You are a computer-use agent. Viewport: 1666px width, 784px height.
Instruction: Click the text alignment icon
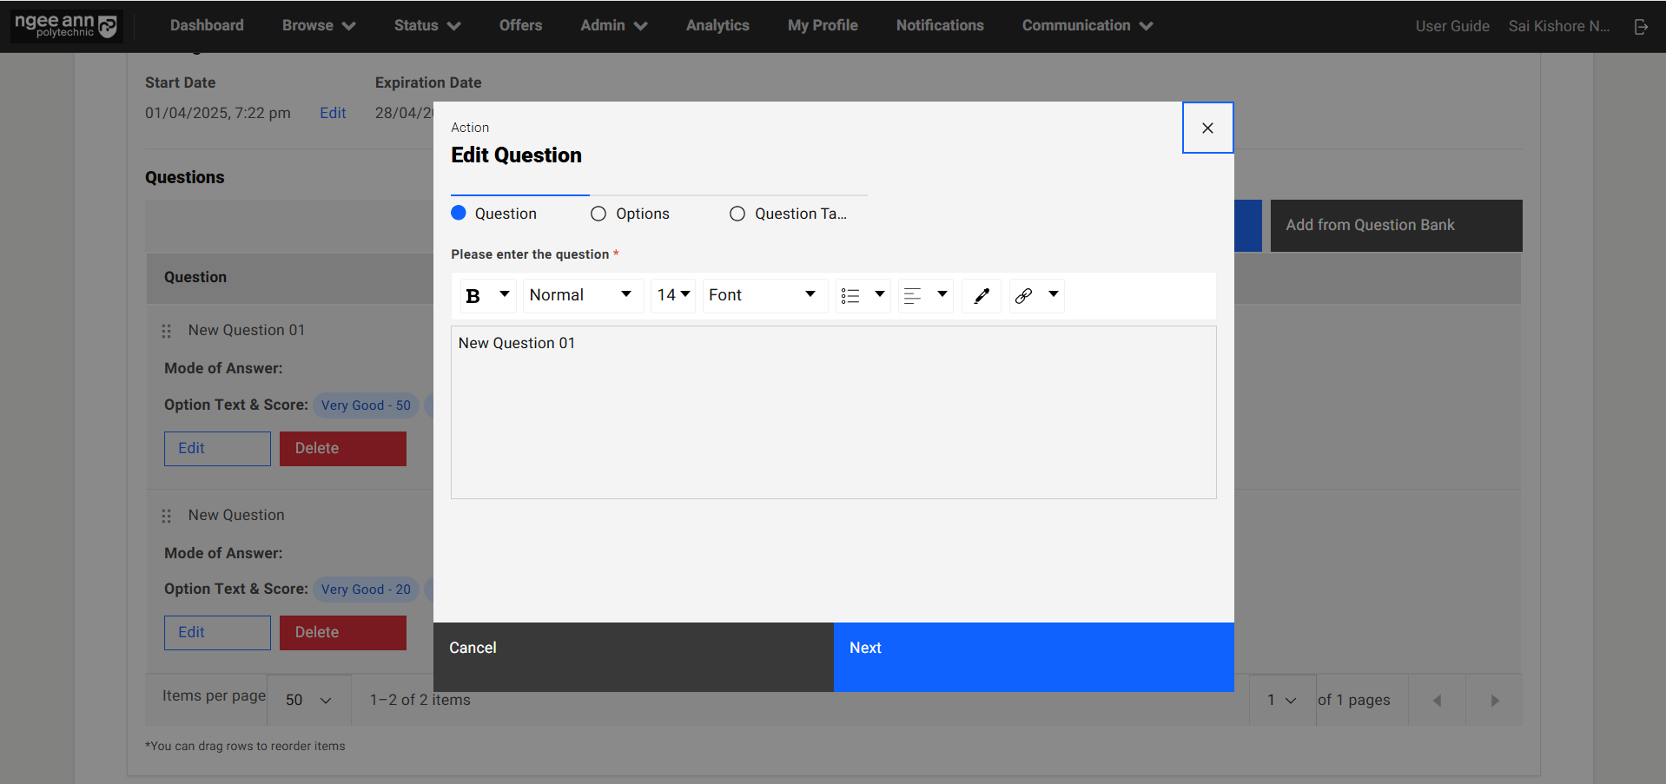912,296
